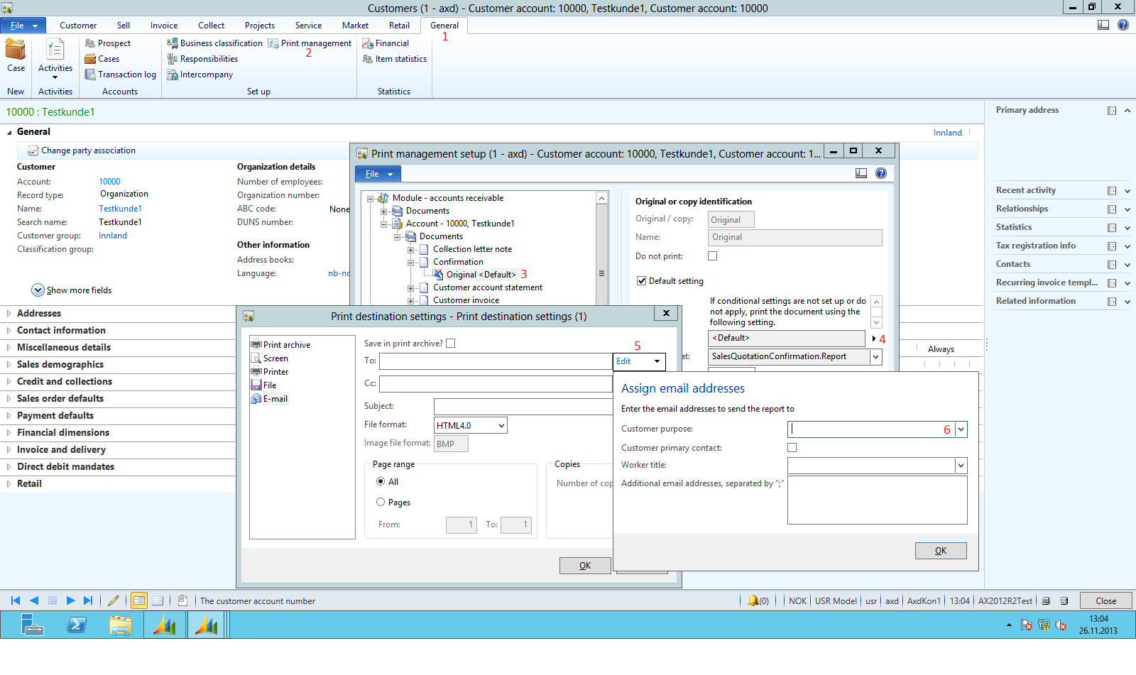Enable Save in print archive checkbox
Screen dimensions: 1136x675
(451, 344)
